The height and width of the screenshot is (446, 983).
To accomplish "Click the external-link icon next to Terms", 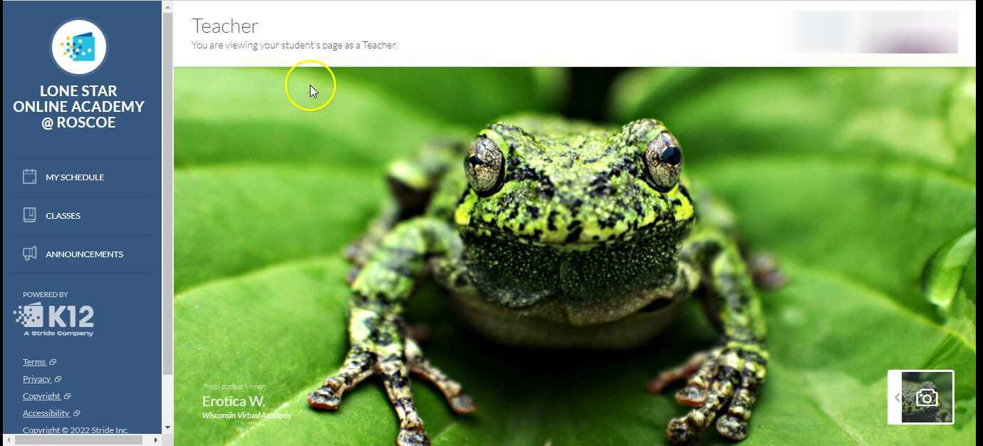I will (x=53, y=363).
